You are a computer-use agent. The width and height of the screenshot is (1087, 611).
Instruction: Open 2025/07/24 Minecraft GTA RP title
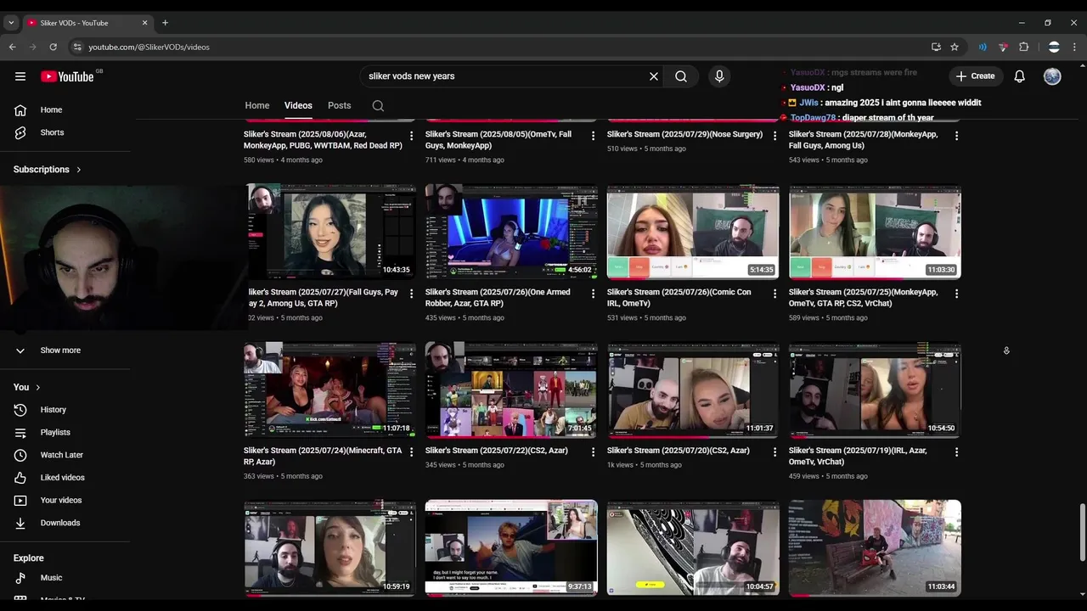[323, 456]
